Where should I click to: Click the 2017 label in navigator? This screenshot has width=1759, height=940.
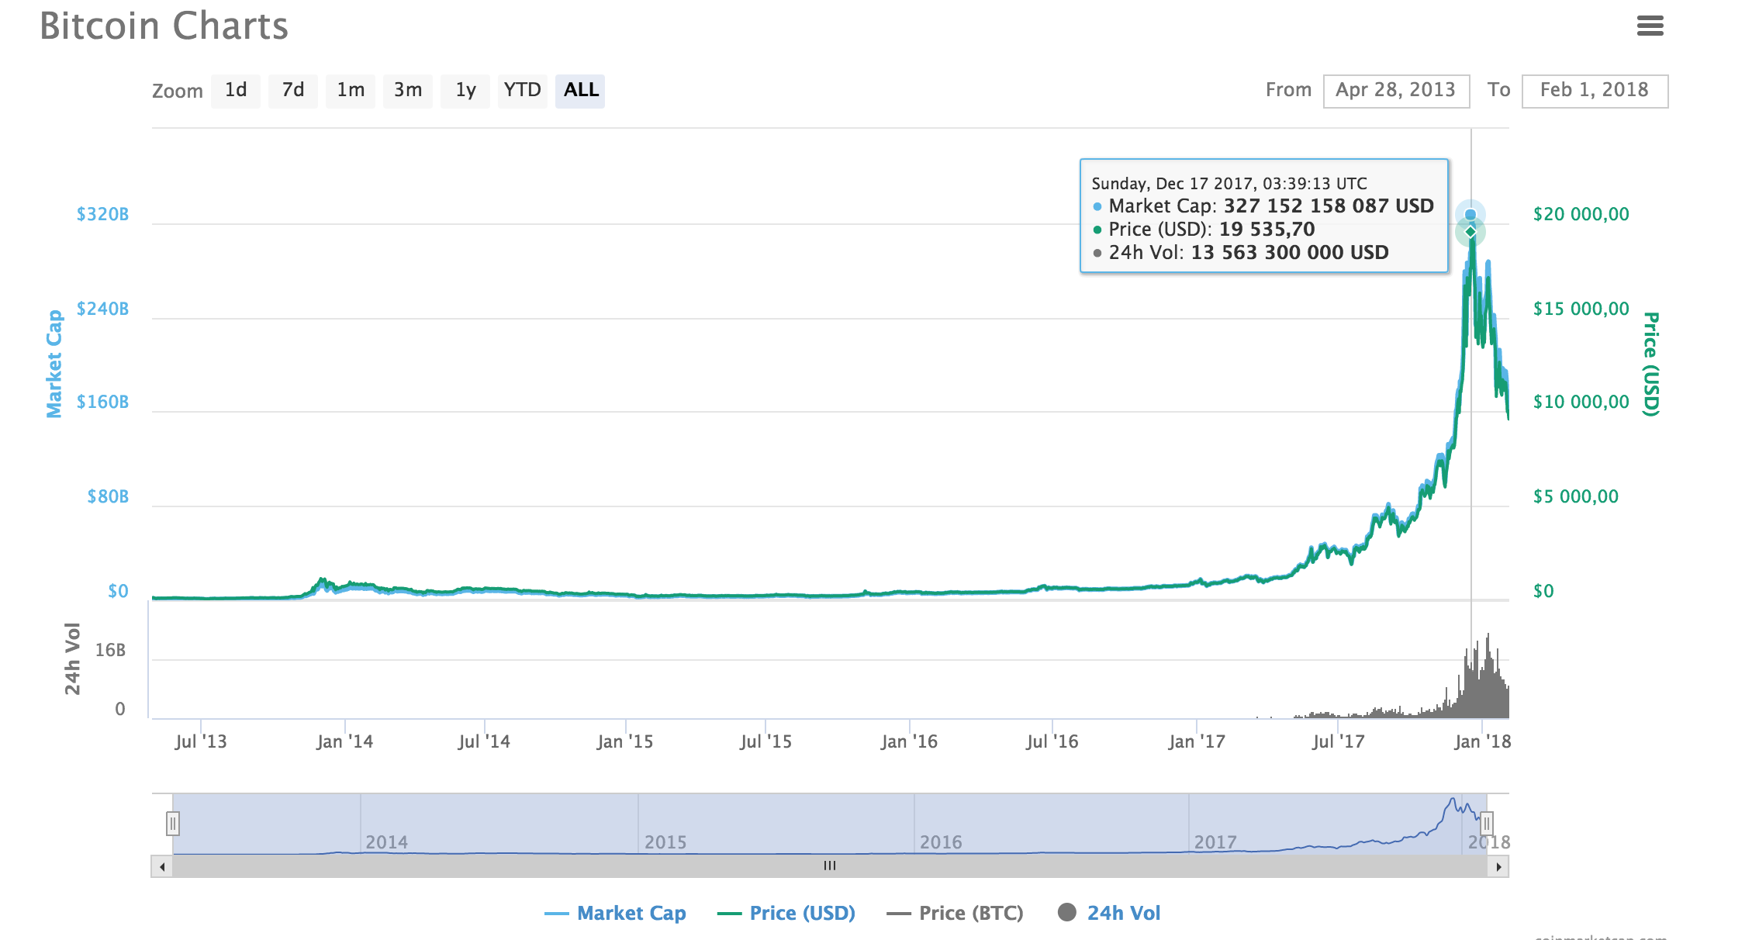(1215, 842)
